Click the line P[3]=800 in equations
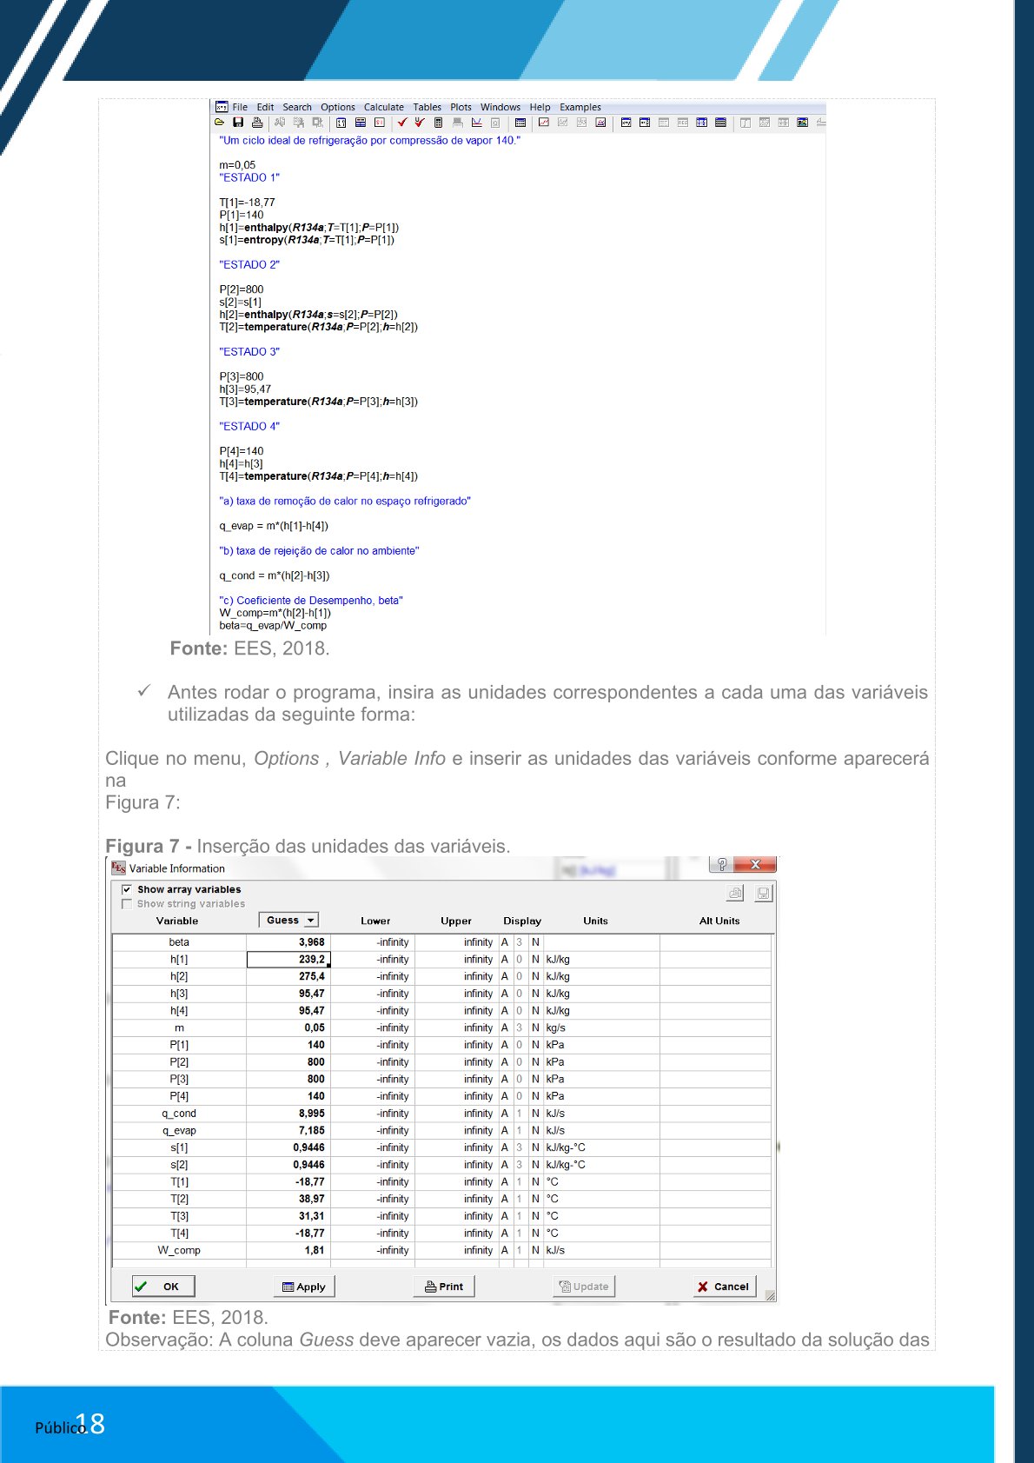Screen dimensions: 1034x1463 [242, 376]
